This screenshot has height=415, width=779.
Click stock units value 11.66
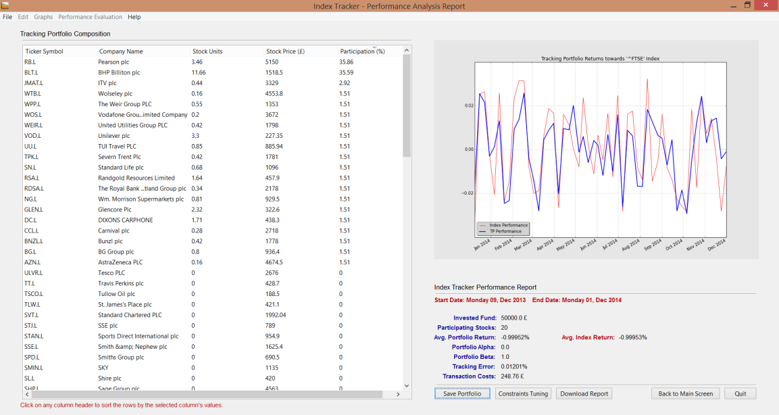(199, 72)
